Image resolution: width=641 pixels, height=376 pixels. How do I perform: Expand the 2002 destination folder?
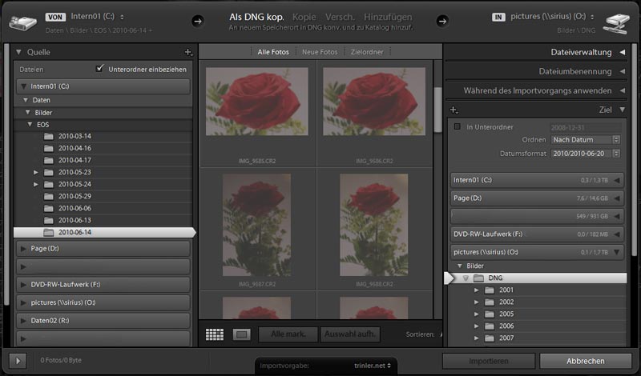click(476, 302)
